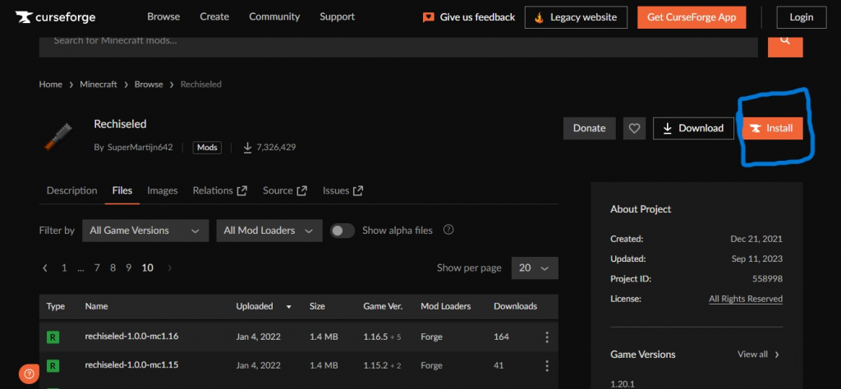This screenshot has height=389, width=841.
Task: Go to Minecraft breadcrumb
Action: point(99,85)
